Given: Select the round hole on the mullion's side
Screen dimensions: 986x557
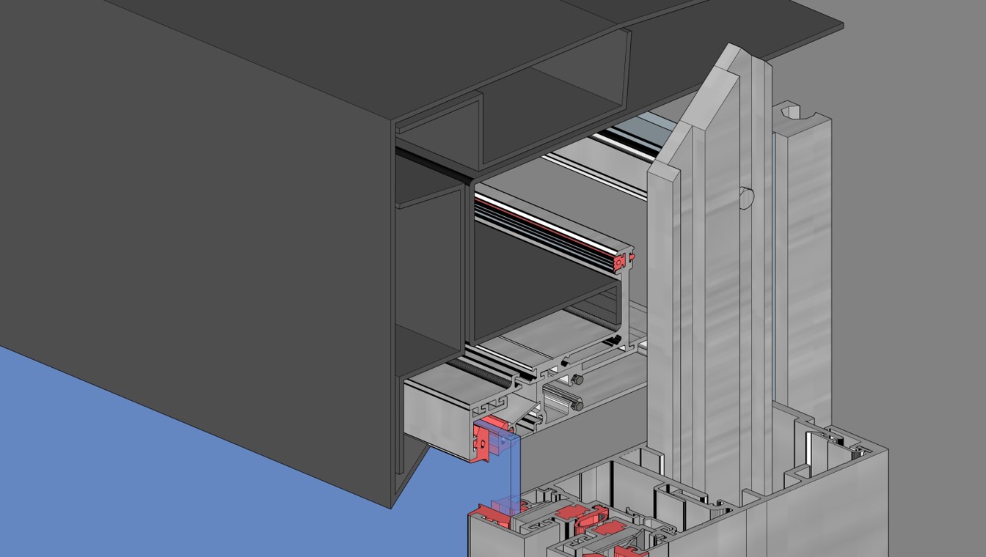Looking at the screenshot, I should (x=745, y=198).
